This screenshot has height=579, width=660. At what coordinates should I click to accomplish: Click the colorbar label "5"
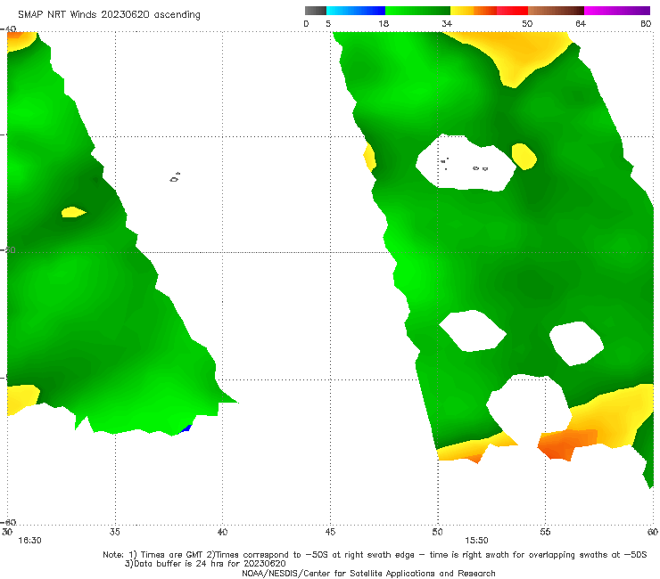[328, 23]
